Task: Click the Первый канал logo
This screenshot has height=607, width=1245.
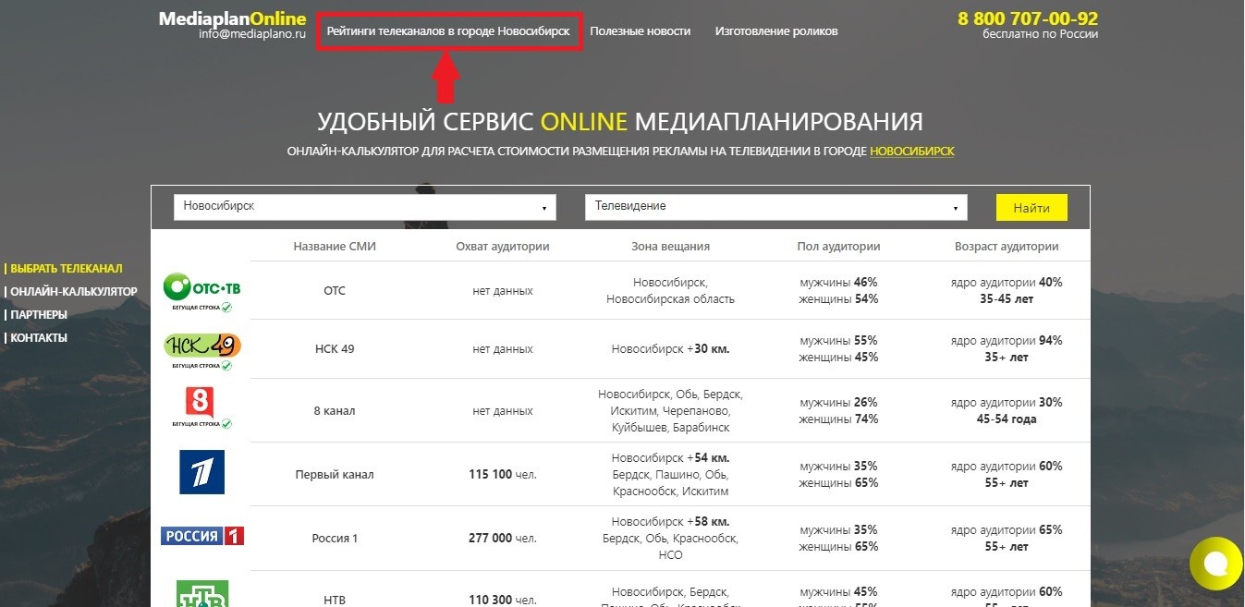Action: 201,472
